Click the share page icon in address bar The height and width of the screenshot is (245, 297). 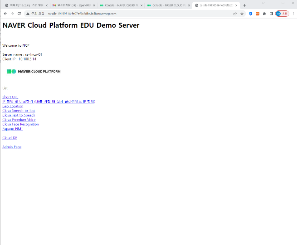tap(235, 14)
